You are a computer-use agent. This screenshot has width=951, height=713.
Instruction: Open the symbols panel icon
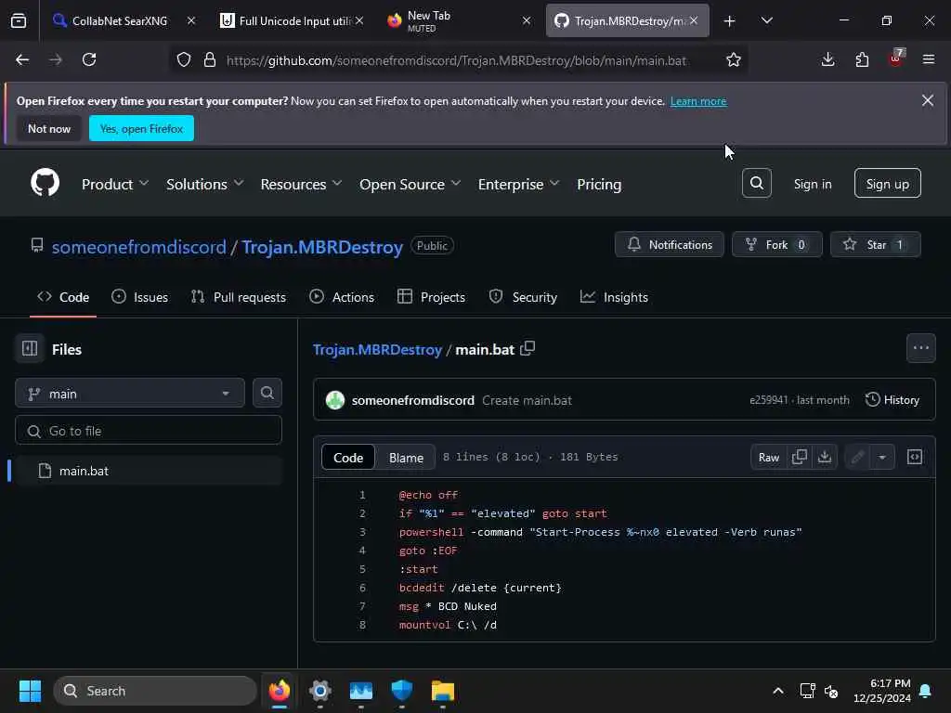click(915, 457)
